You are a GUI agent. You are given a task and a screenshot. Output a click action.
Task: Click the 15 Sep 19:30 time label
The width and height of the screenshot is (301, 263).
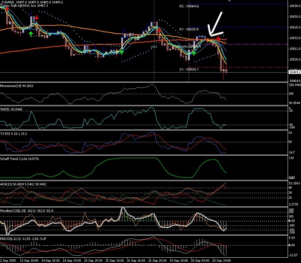click(115, 261)
